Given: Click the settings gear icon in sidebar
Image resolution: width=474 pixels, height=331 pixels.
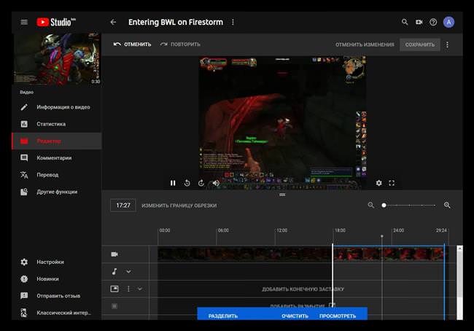Looking at the screenshot, I should tap(24, 262).
